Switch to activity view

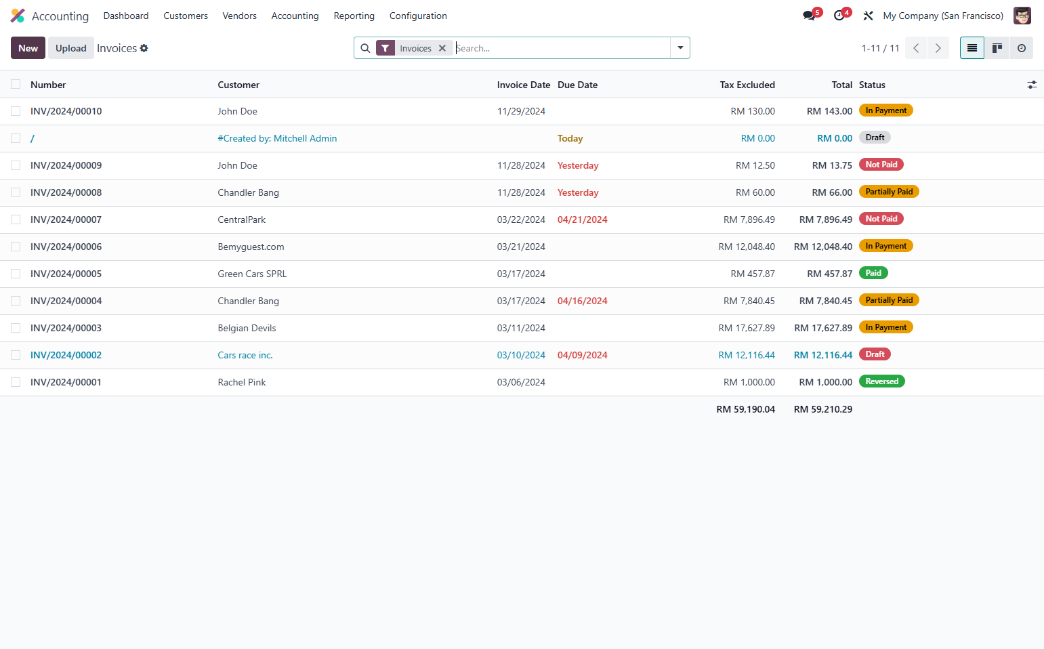click(x=1022, y=48)
